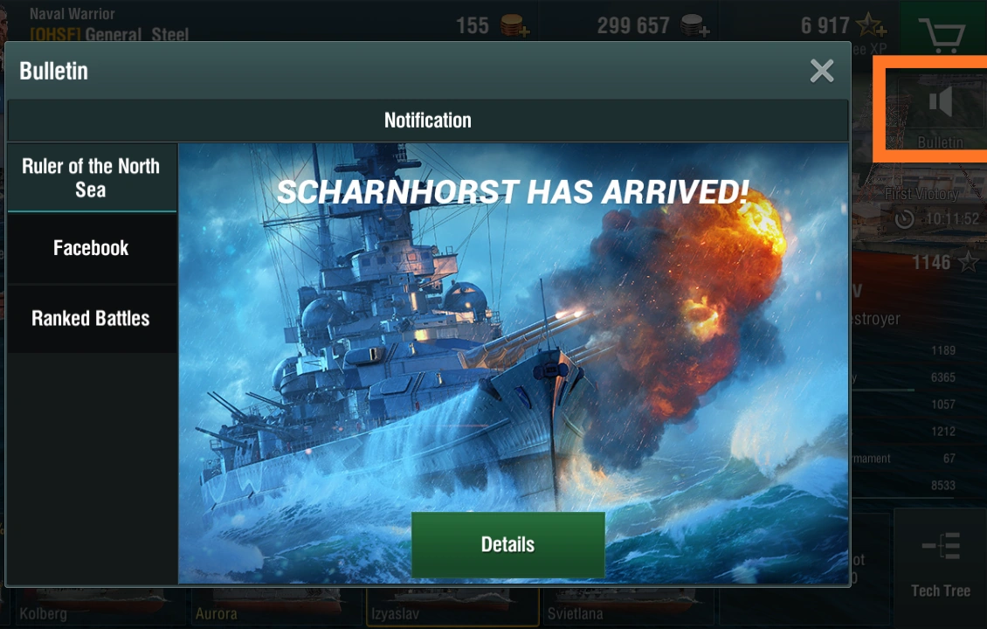Click the green Details button
The width and height of the screenshot is (987, 629).
click(x=508, y=544)
